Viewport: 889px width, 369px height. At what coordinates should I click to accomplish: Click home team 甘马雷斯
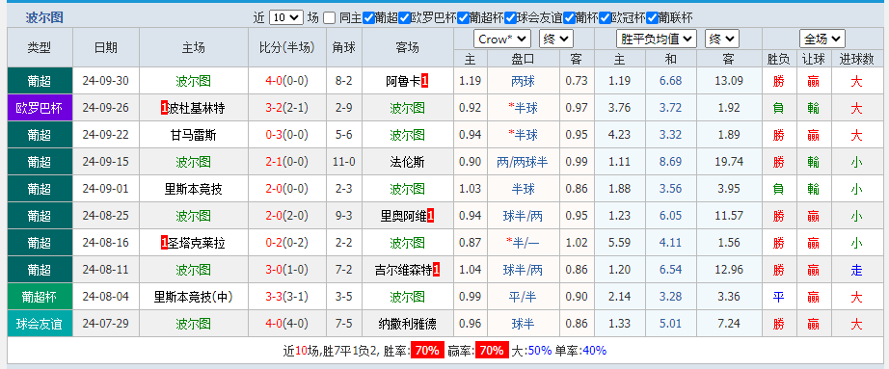point(194,135)
